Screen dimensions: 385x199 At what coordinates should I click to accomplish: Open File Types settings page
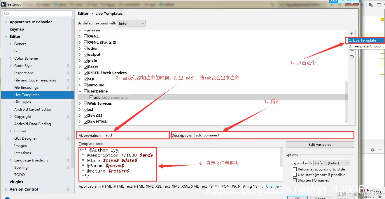(x=22, y=102)
